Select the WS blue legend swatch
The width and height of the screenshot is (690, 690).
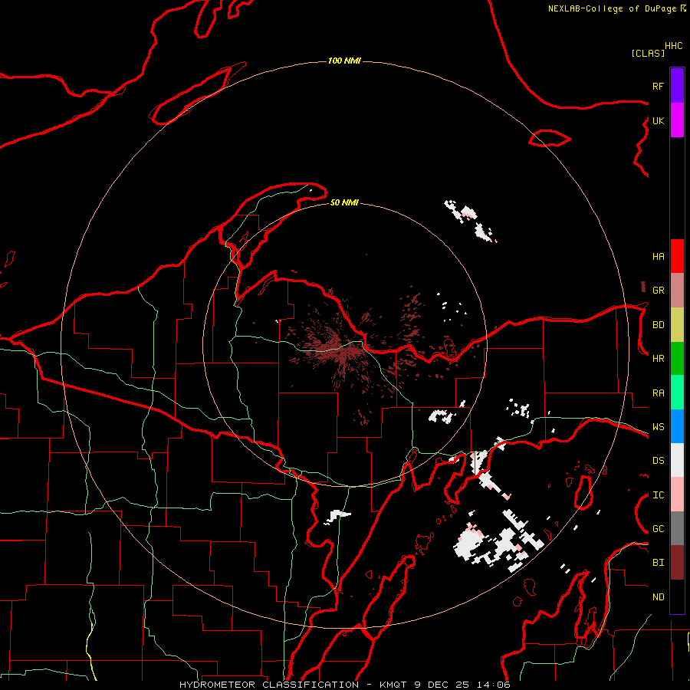(677, 426)
